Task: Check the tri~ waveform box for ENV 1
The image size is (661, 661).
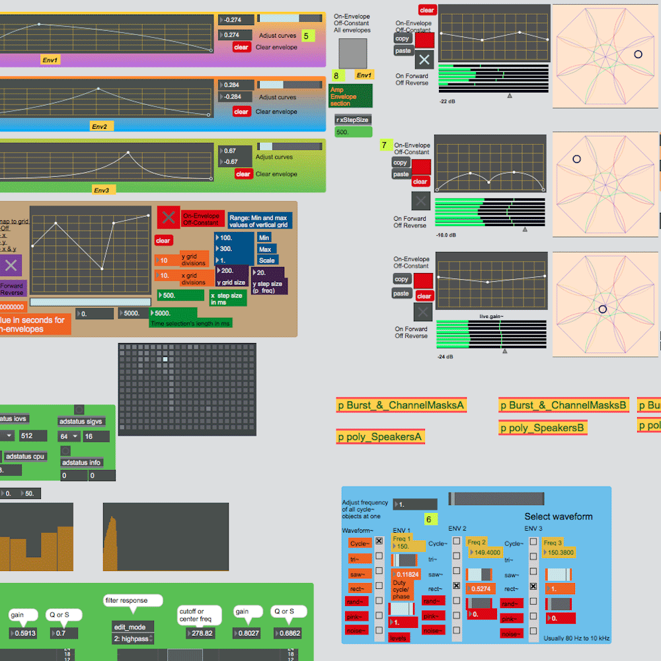Action: (379, 556)
